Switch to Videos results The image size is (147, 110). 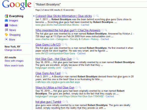13,25
